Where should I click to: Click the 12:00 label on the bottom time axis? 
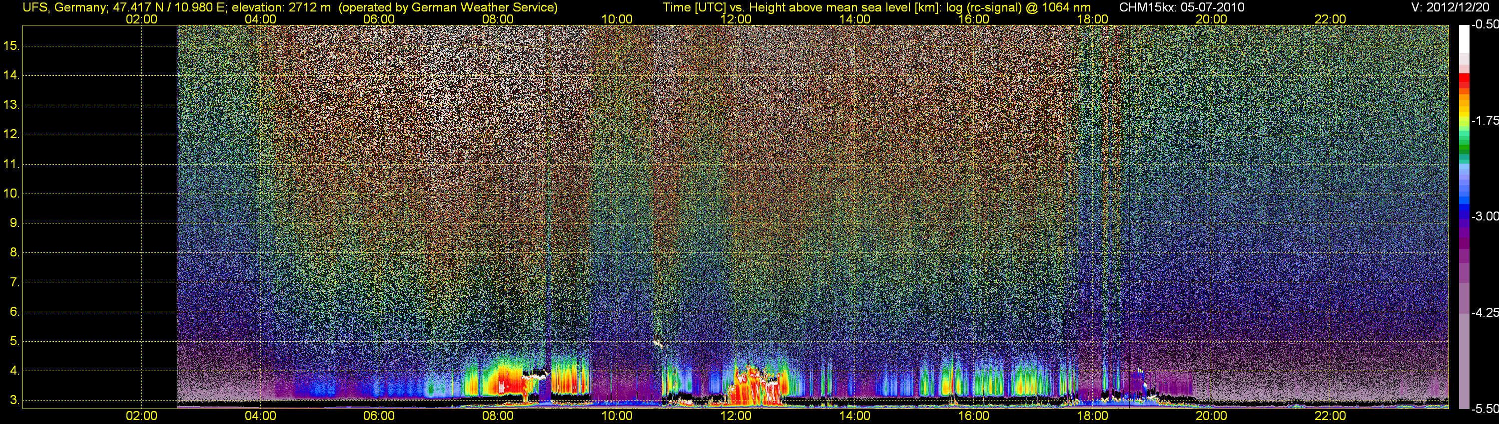(x=736, y=416)
